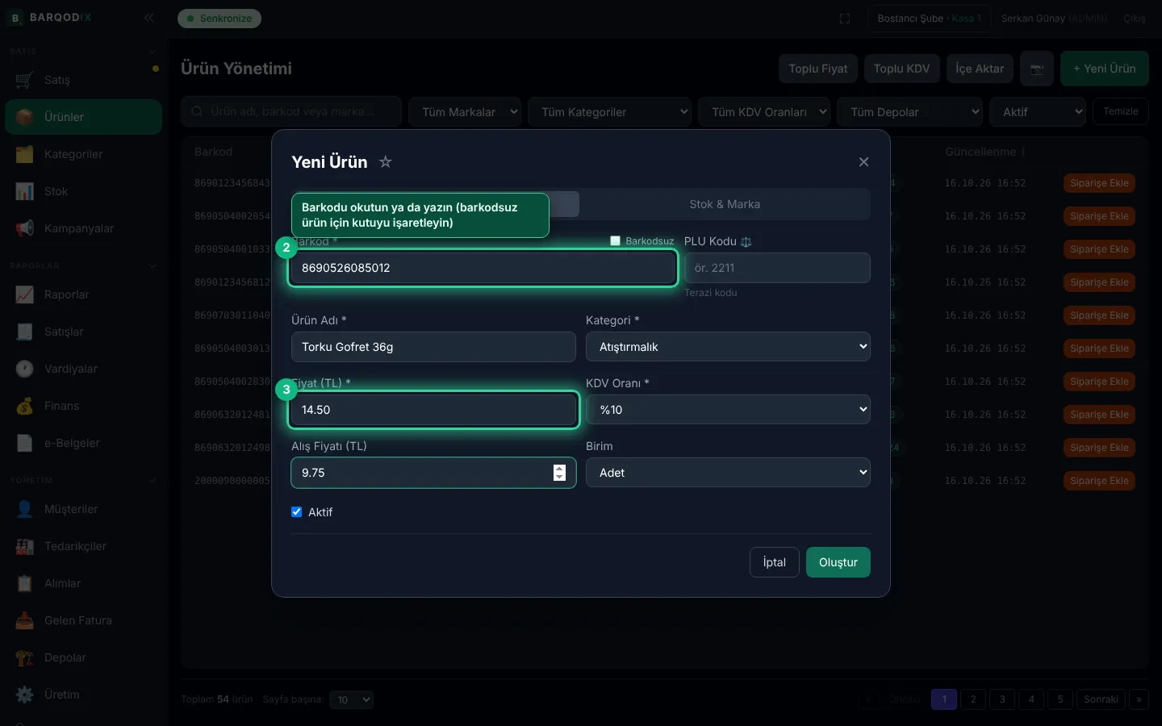Click the Çıkış logout link
This screenshot has width=1162, height=726.
click(x=1135, y=19)
